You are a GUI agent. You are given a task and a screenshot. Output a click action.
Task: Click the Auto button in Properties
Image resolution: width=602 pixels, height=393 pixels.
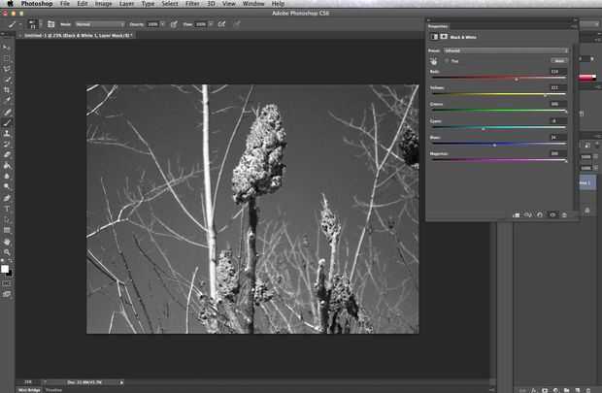point(559,60)
